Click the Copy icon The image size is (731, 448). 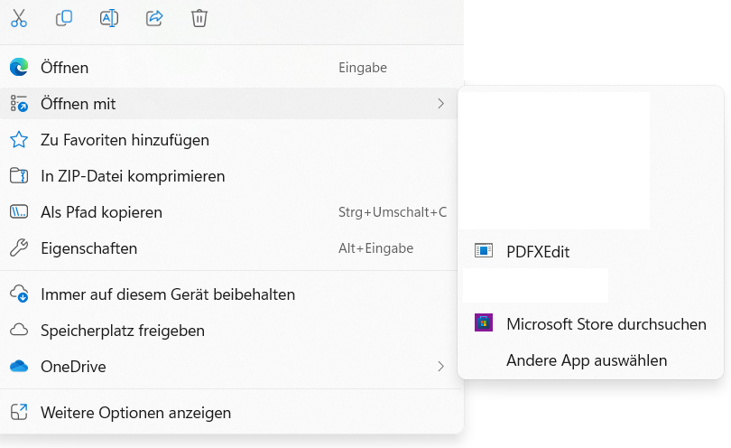tap(64, 17)
